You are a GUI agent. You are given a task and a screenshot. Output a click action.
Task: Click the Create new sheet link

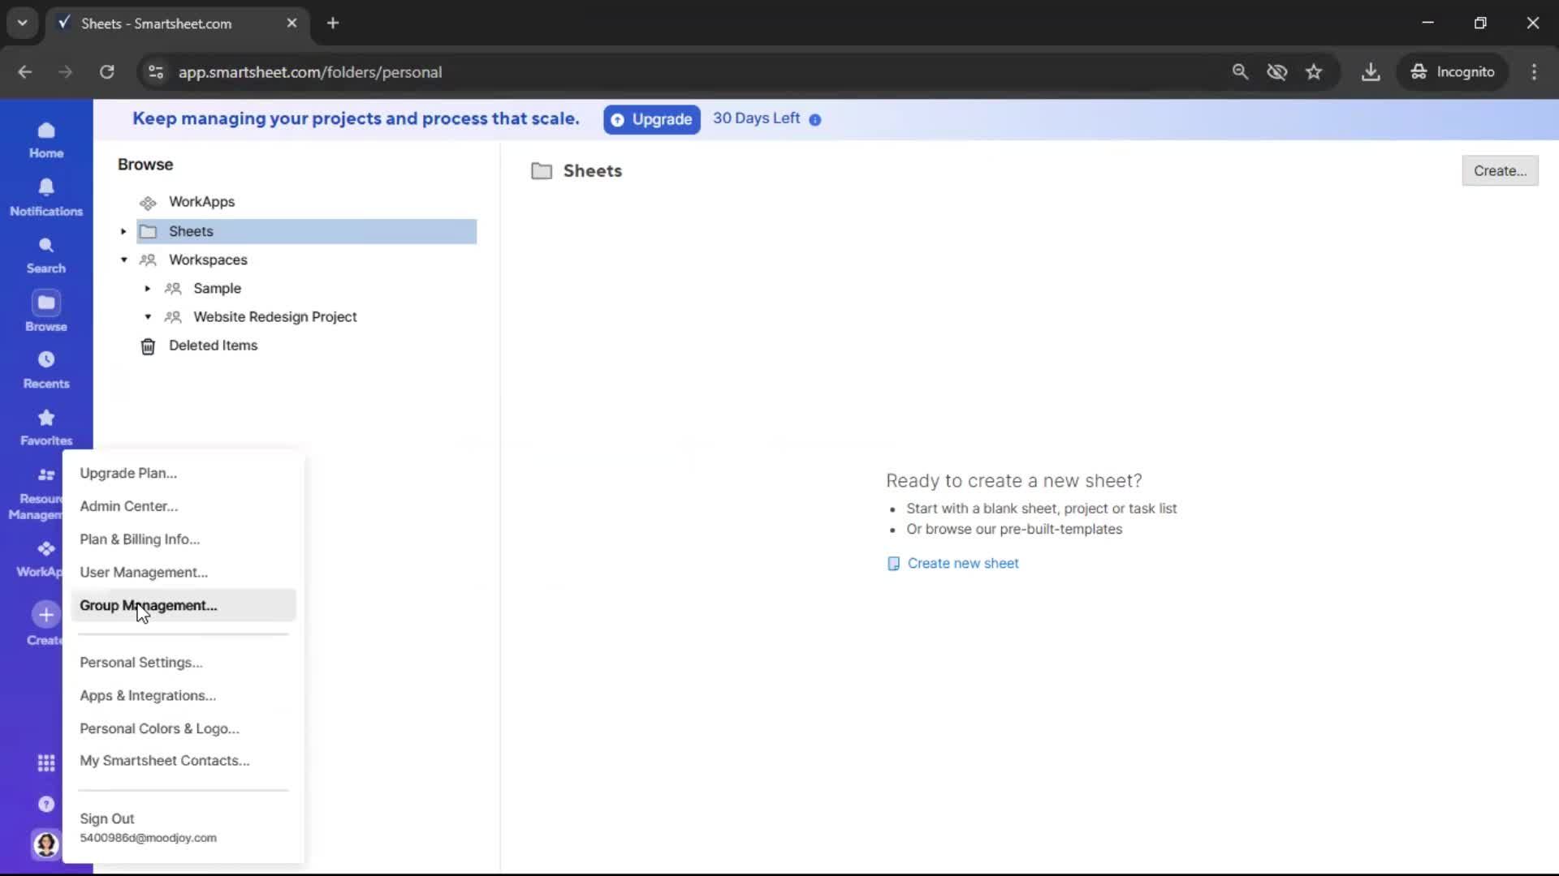pyautogui.click(x=963, y=562)
